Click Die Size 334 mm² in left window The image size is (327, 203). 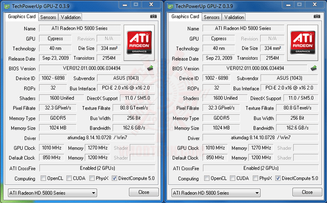pyautogui.click(x=109, y=48)
